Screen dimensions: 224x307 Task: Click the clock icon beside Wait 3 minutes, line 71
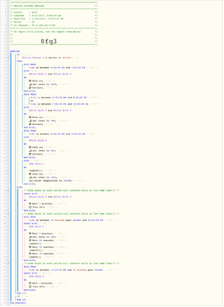pyautogui.click(x=30, y=233)
